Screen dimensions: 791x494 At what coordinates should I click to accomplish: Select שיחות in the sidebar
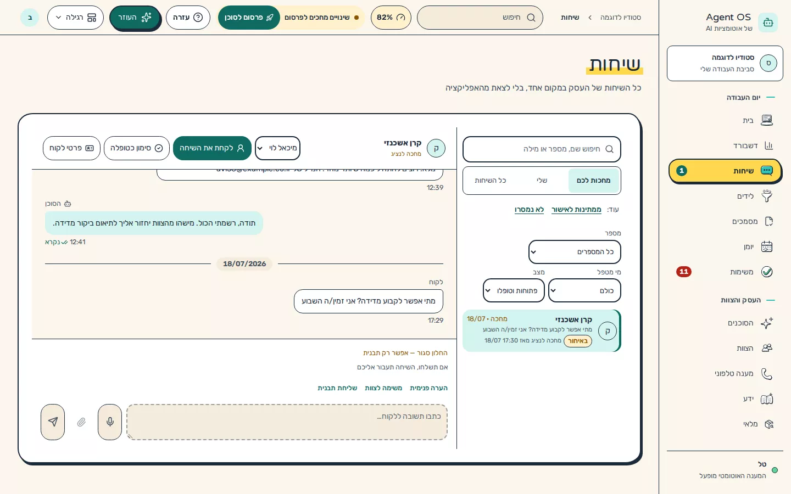click(725, 171)
